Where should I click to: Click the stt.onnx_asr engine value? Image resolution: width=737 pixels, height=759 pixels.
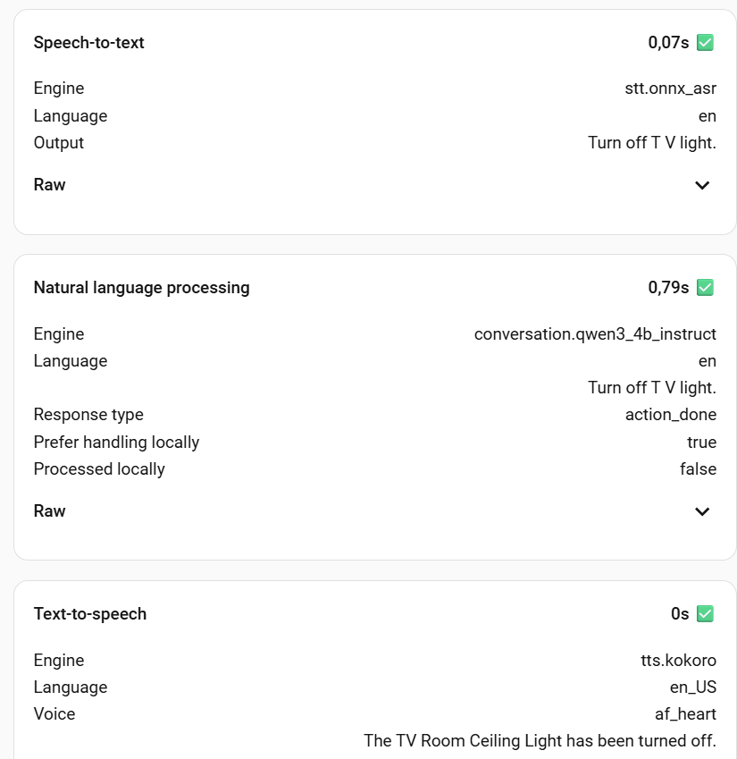[x=670, y=89]
